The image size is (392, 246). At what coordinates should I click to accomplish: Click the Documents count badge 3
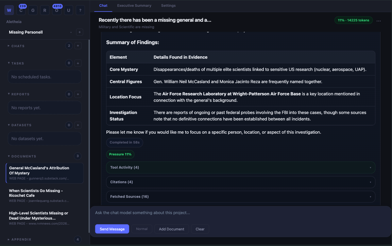(x=78, y=156)
